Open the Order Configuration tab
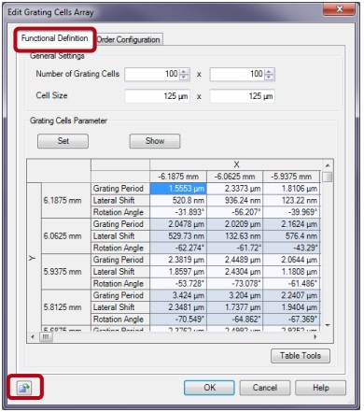364x412 pixels. pos(128,40)
